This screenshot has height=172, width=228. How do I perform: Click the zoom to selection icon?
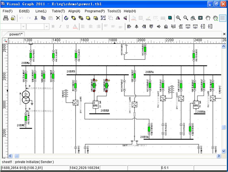click(x=193, y=18)
